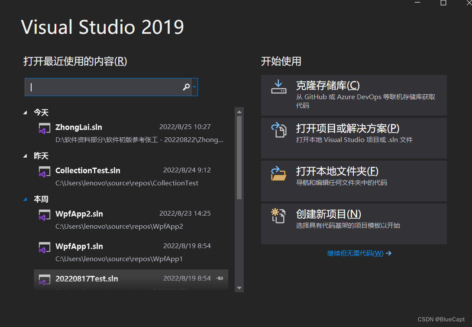Image resolution: width=472 pixels, height=327 pixels.
Task: Click path C:\Users\lenovo\source\repos\WpfApp1
Action: click(119, 259)
